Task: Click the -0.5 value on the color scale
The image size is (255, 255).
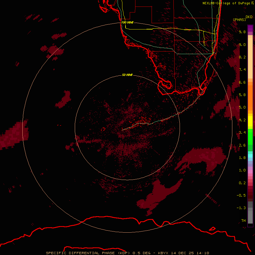Action: [x=241, y=195]
